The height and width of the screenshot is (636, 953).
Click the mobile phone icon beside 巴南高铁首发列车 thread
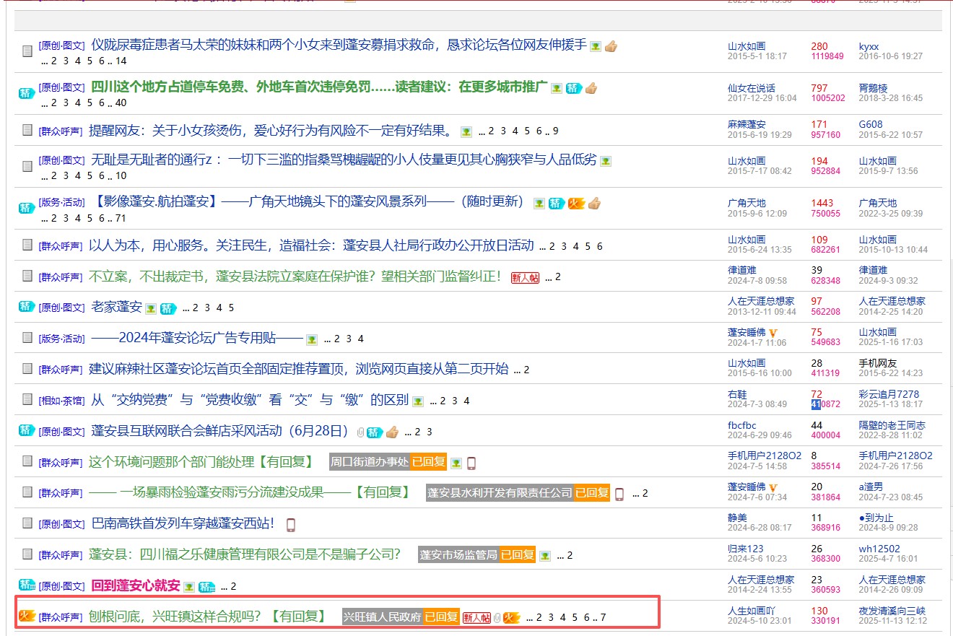(x=290, y=525)
